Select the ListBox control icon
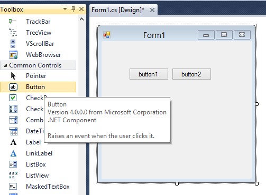 click(13, 164)
